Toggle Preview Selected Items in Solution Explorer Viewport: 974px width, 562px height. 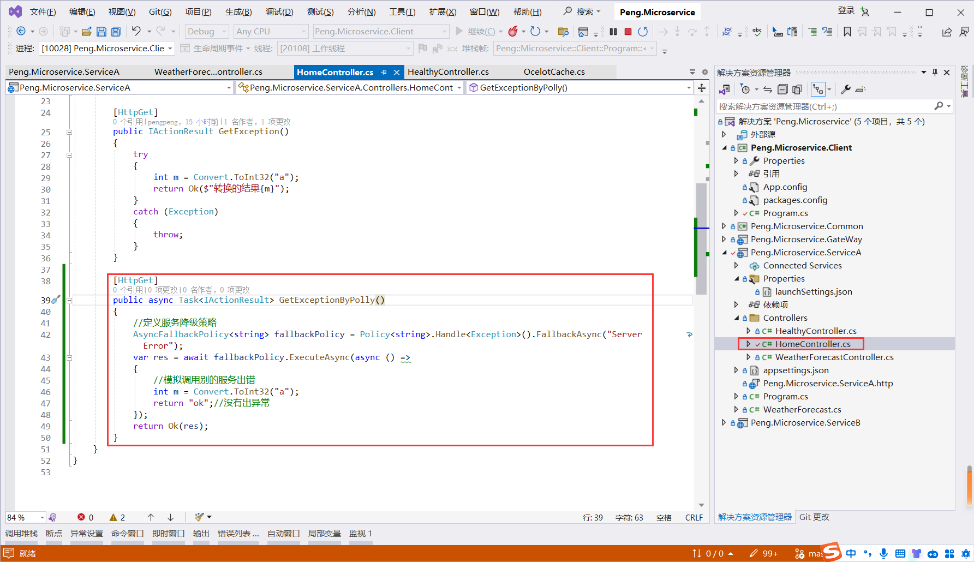[x=861, y=89]
